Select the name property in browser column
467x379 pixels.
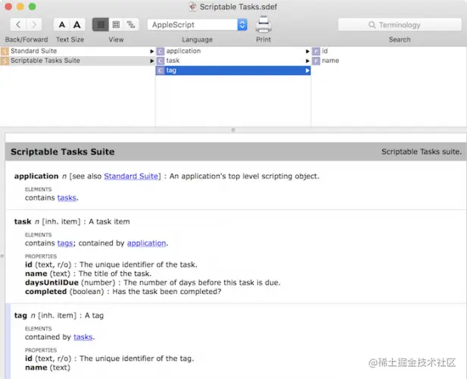389,61
